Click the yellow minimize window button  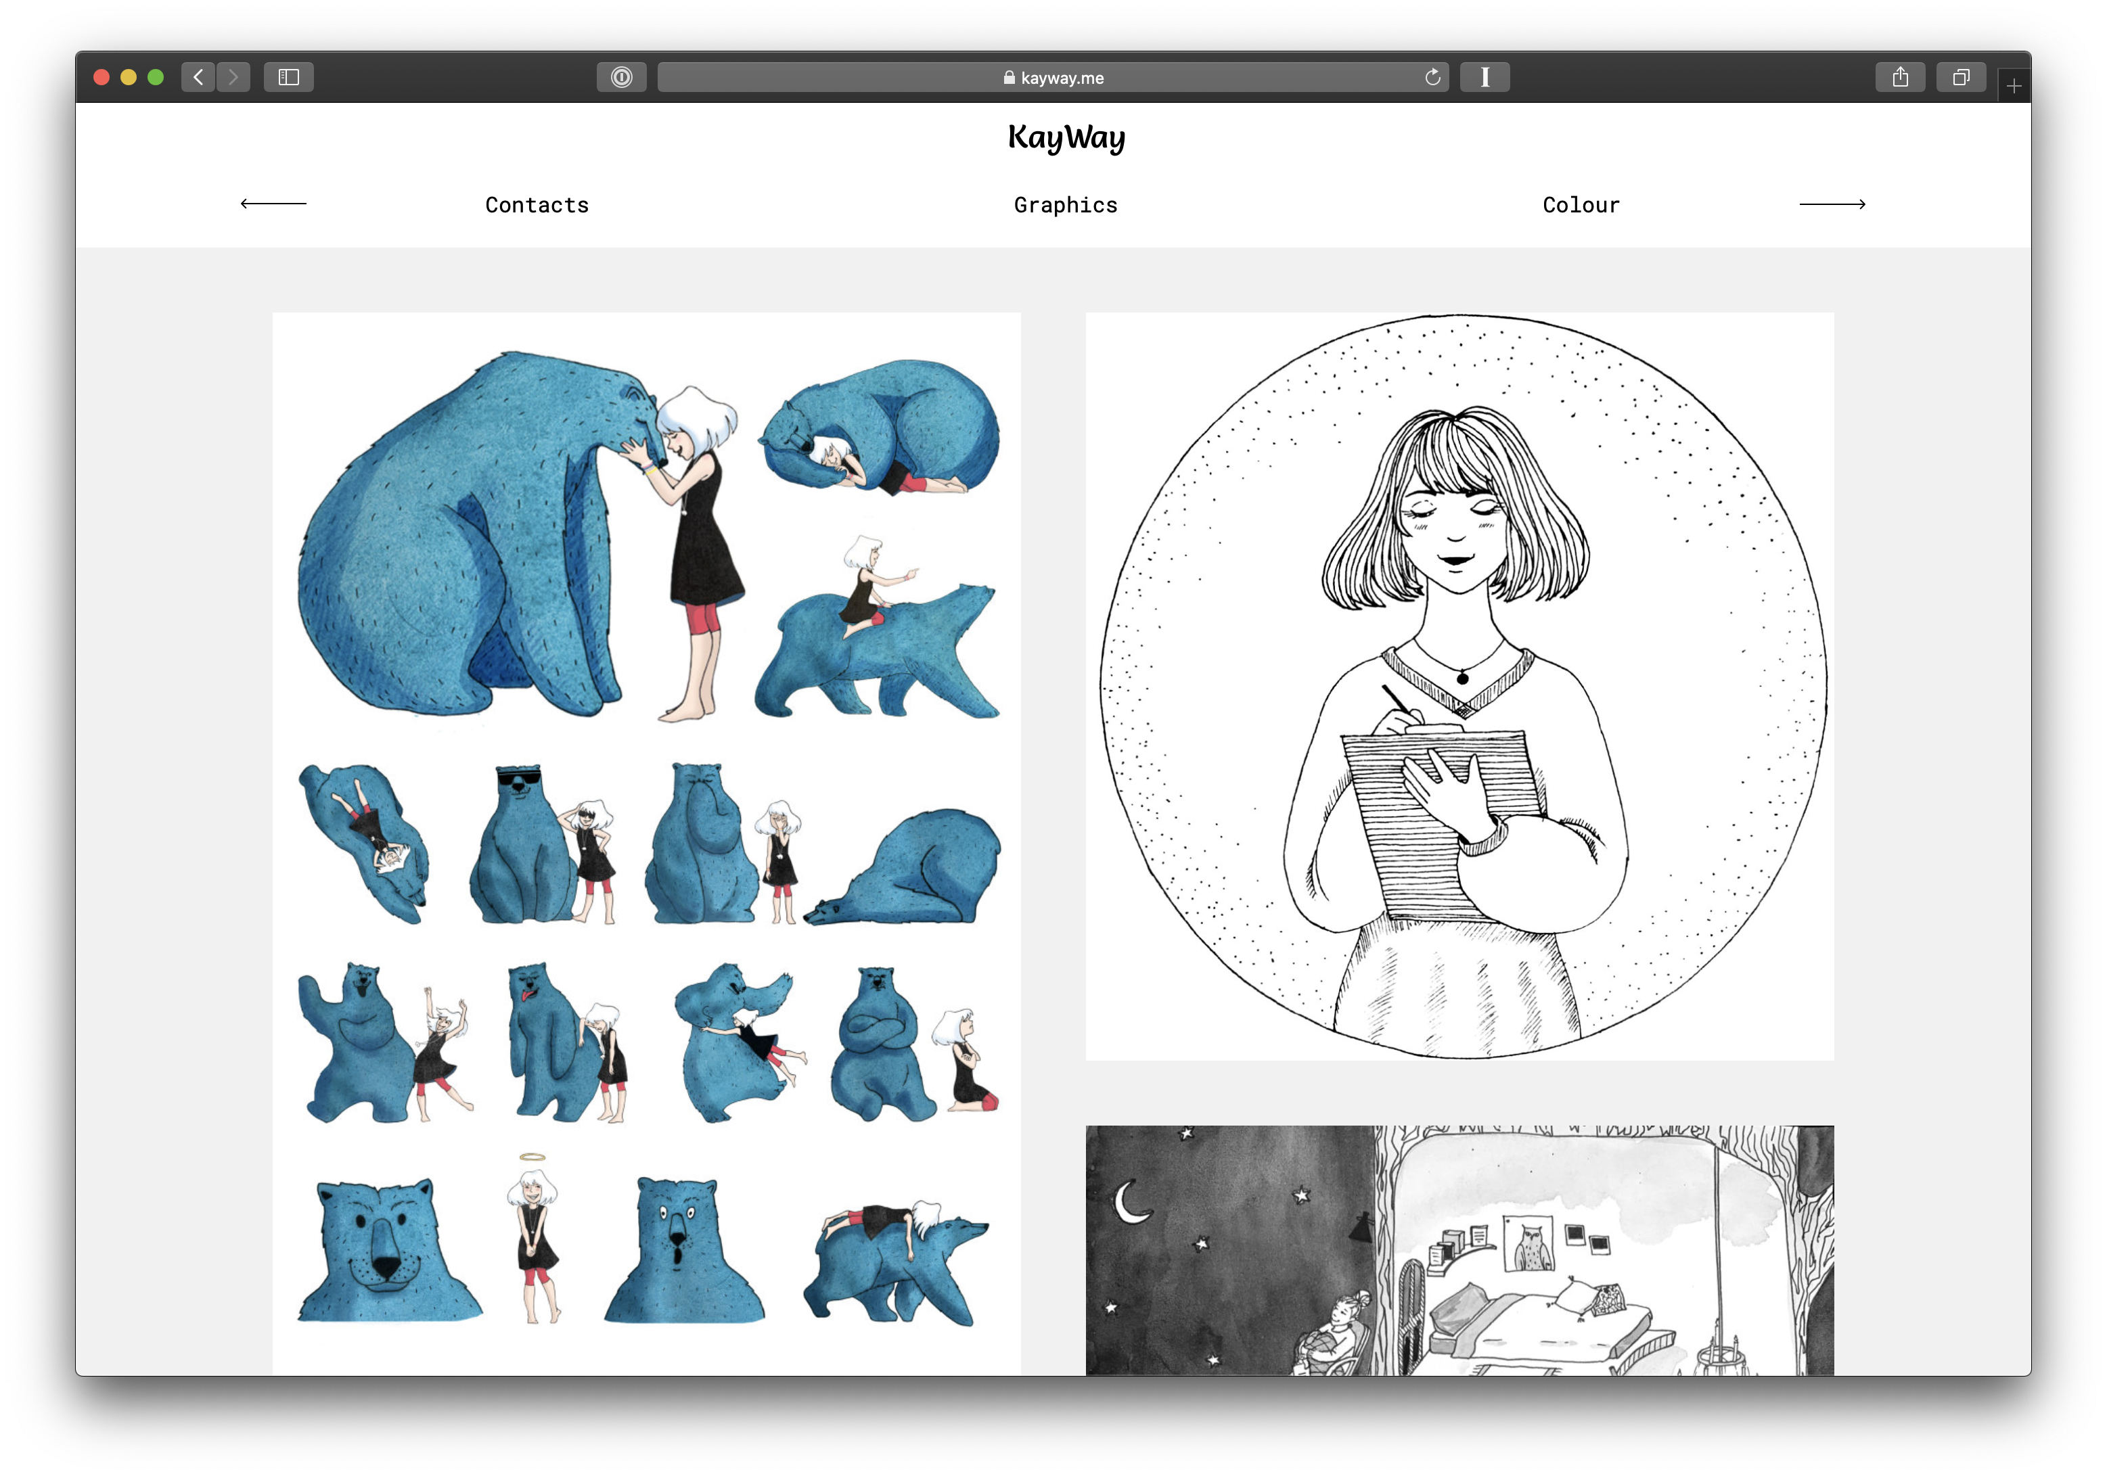coord(129,77)
